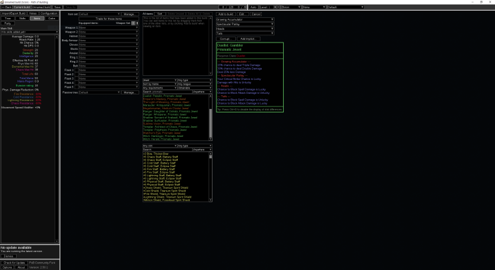Screen dimensions: 495x270
Task: Add the Gambler jewel to build
Action: coord(226,14)
